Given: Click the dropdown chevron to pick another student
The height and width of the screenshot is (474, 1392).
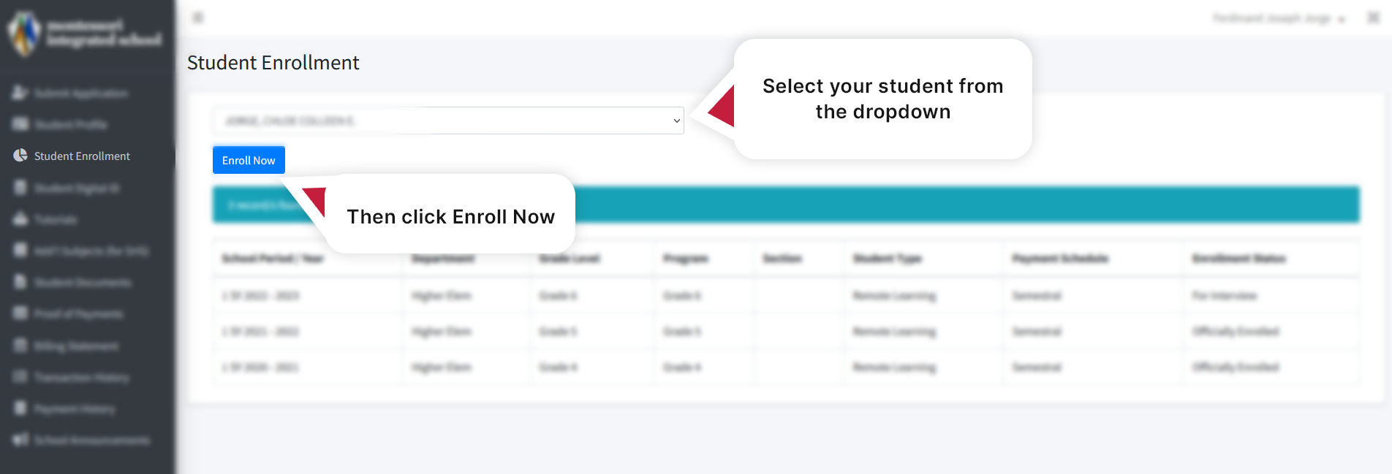Looking at the screenshot, I should click(676, 121).
